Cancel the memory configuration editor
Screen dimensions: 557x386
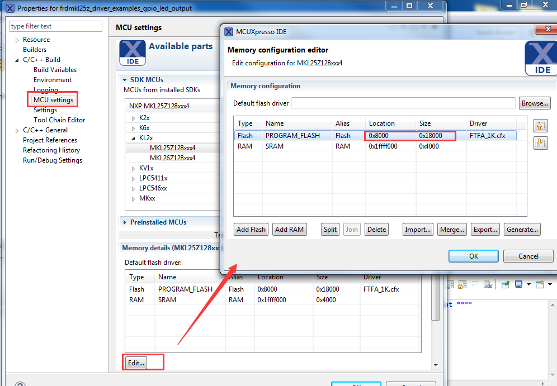(528, 256)
